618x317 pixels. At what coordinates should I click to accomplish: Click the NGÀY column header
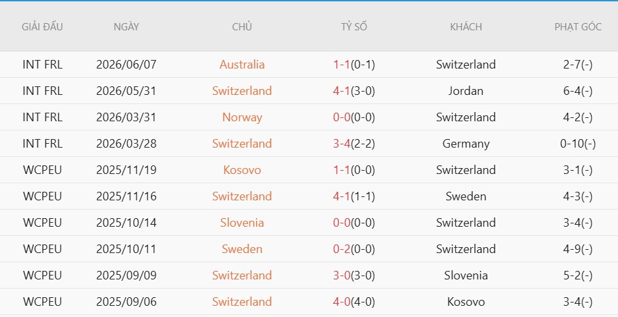tap(126, 26)
